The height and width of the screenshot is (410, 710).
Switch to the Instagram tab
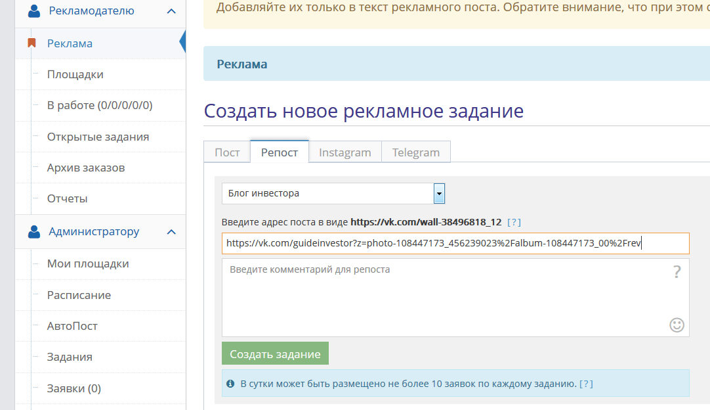[x=345, y=152]
